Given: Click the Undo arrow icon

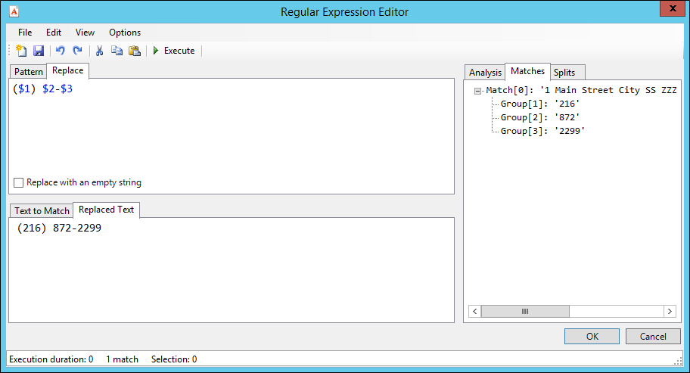Looking at the screenshot, I should click(x=61, y=51).
